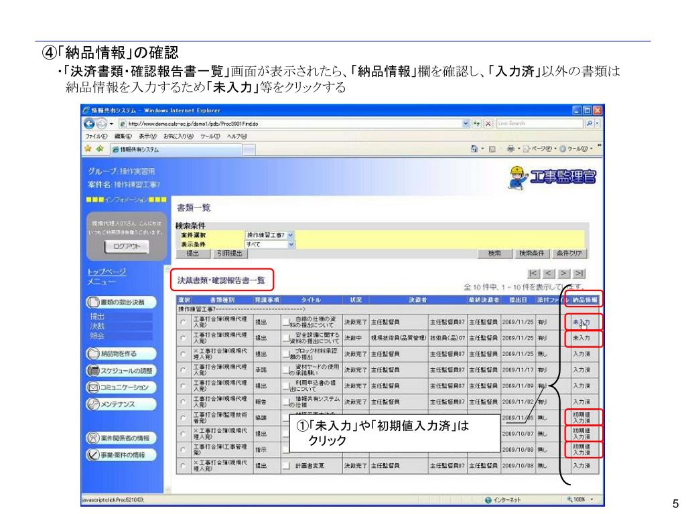Open the 納品物を作る sidebar item
This screenshot has width=686, height=514.
click(x=121, y=353)
